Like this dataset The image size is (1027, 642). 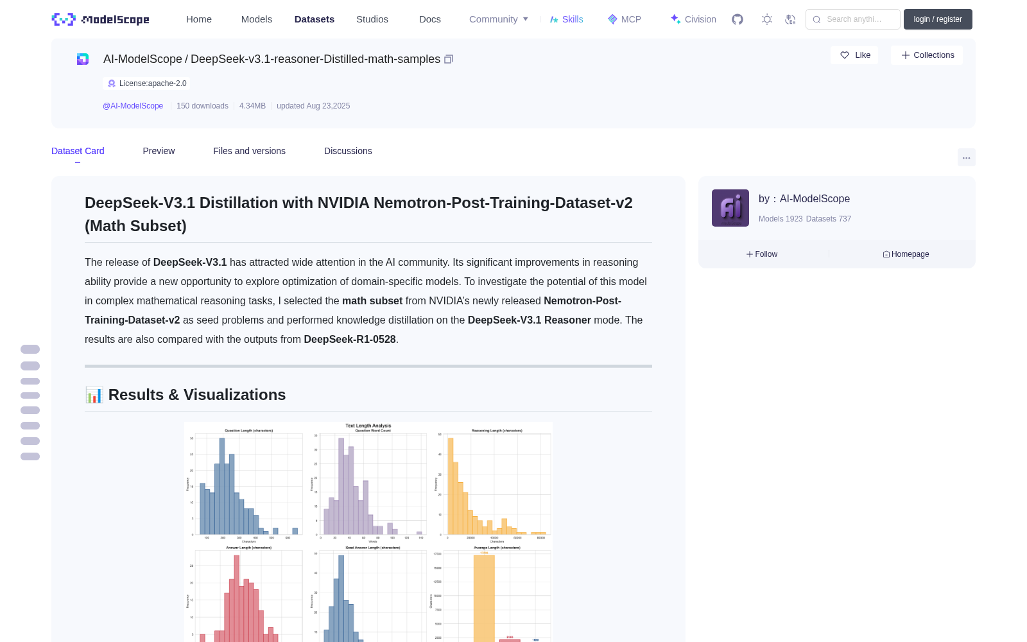[x=854, y=55]
